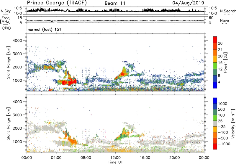Click the N.Sky axis label
Screen dimensions: 236x164
[x=6, y=11]
